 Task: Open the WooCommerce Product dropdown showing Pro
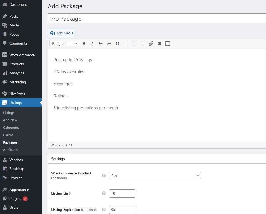click(155, 175)
